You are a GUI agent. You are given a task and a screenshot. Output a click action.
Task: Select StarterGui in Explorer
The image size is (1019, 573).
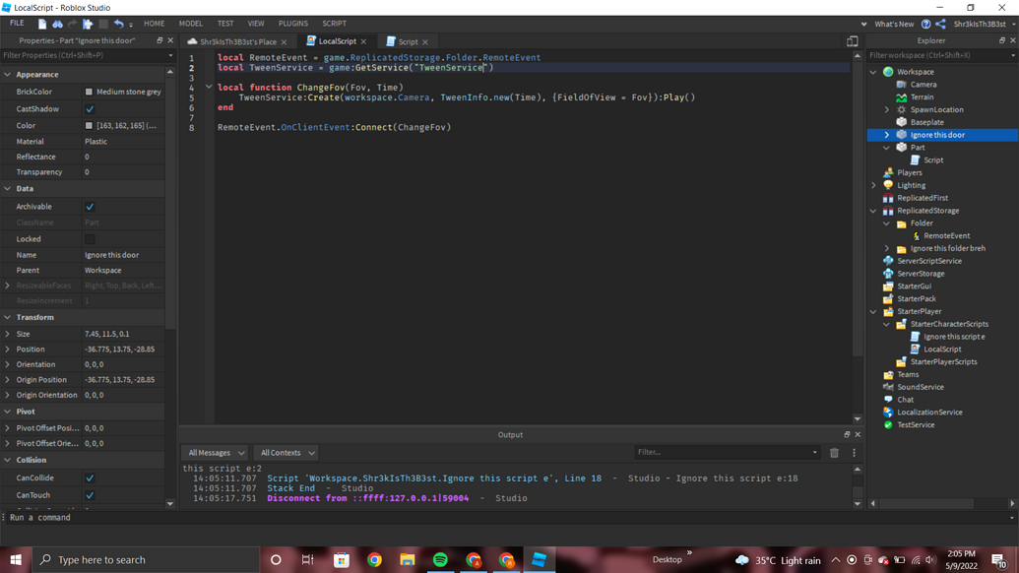pos(914,286)
